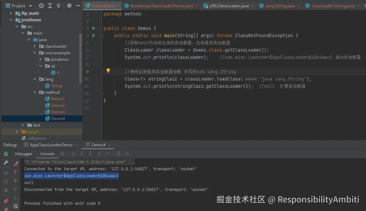The width and height of the screenshot is (366, 211).
Task: Open the classloader\String.java tab
Action: 332,6
